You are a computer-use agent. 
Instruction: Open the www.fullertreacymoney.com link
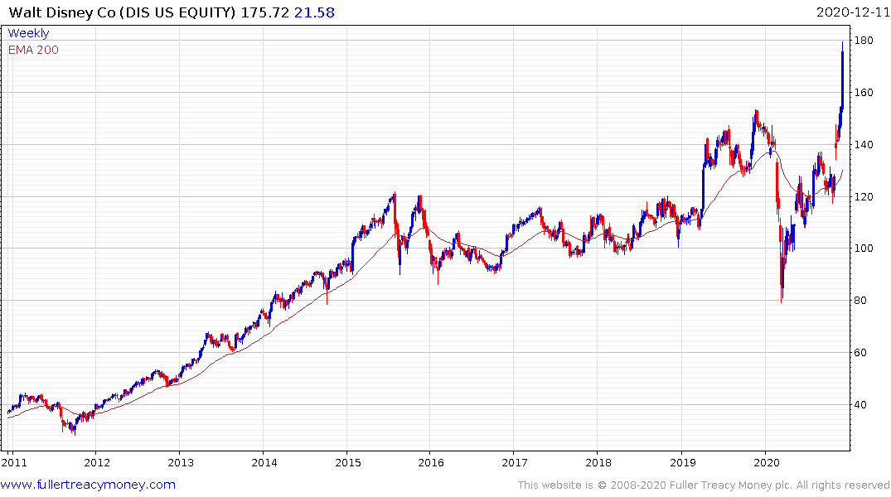point(88,485)
